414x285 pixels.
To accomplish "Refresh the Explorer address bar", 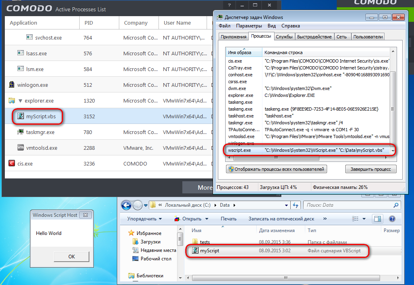I will 296,205.
